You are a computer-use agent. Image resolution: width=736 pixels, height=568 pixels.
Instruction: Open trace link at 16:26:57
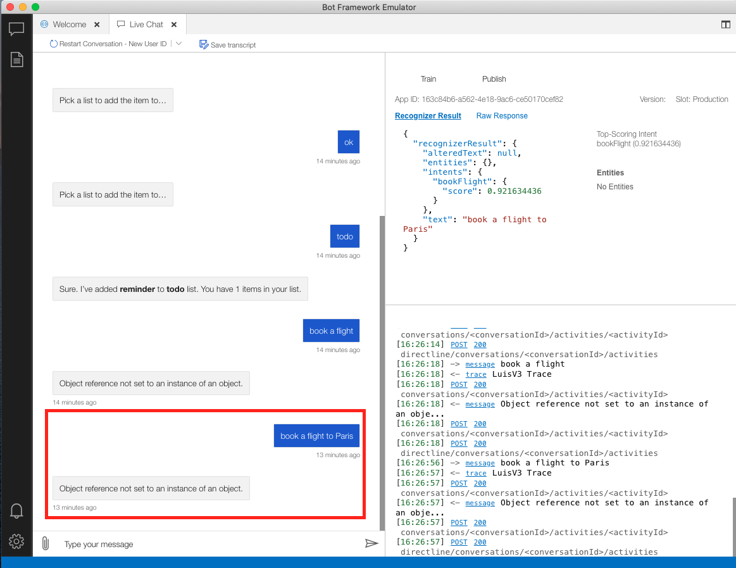pyautogui.click(x=475, y=474)
